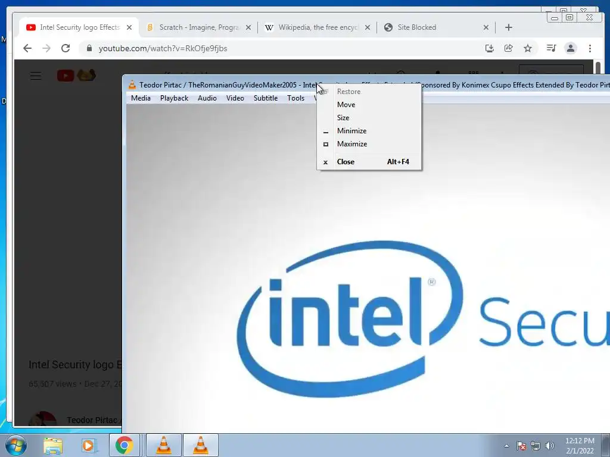Open Windows Media Player from taskbar
The height and width of the screenshot is (457, 610).
tap(88, 445)
